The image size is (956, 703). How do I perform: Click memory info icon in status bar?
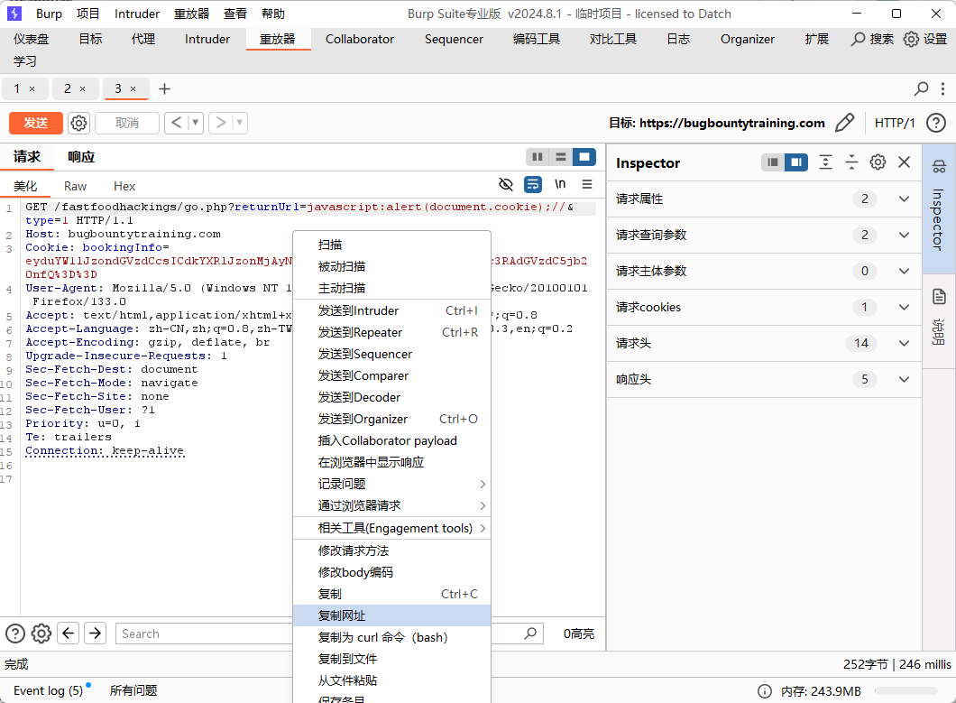point(765,690)
